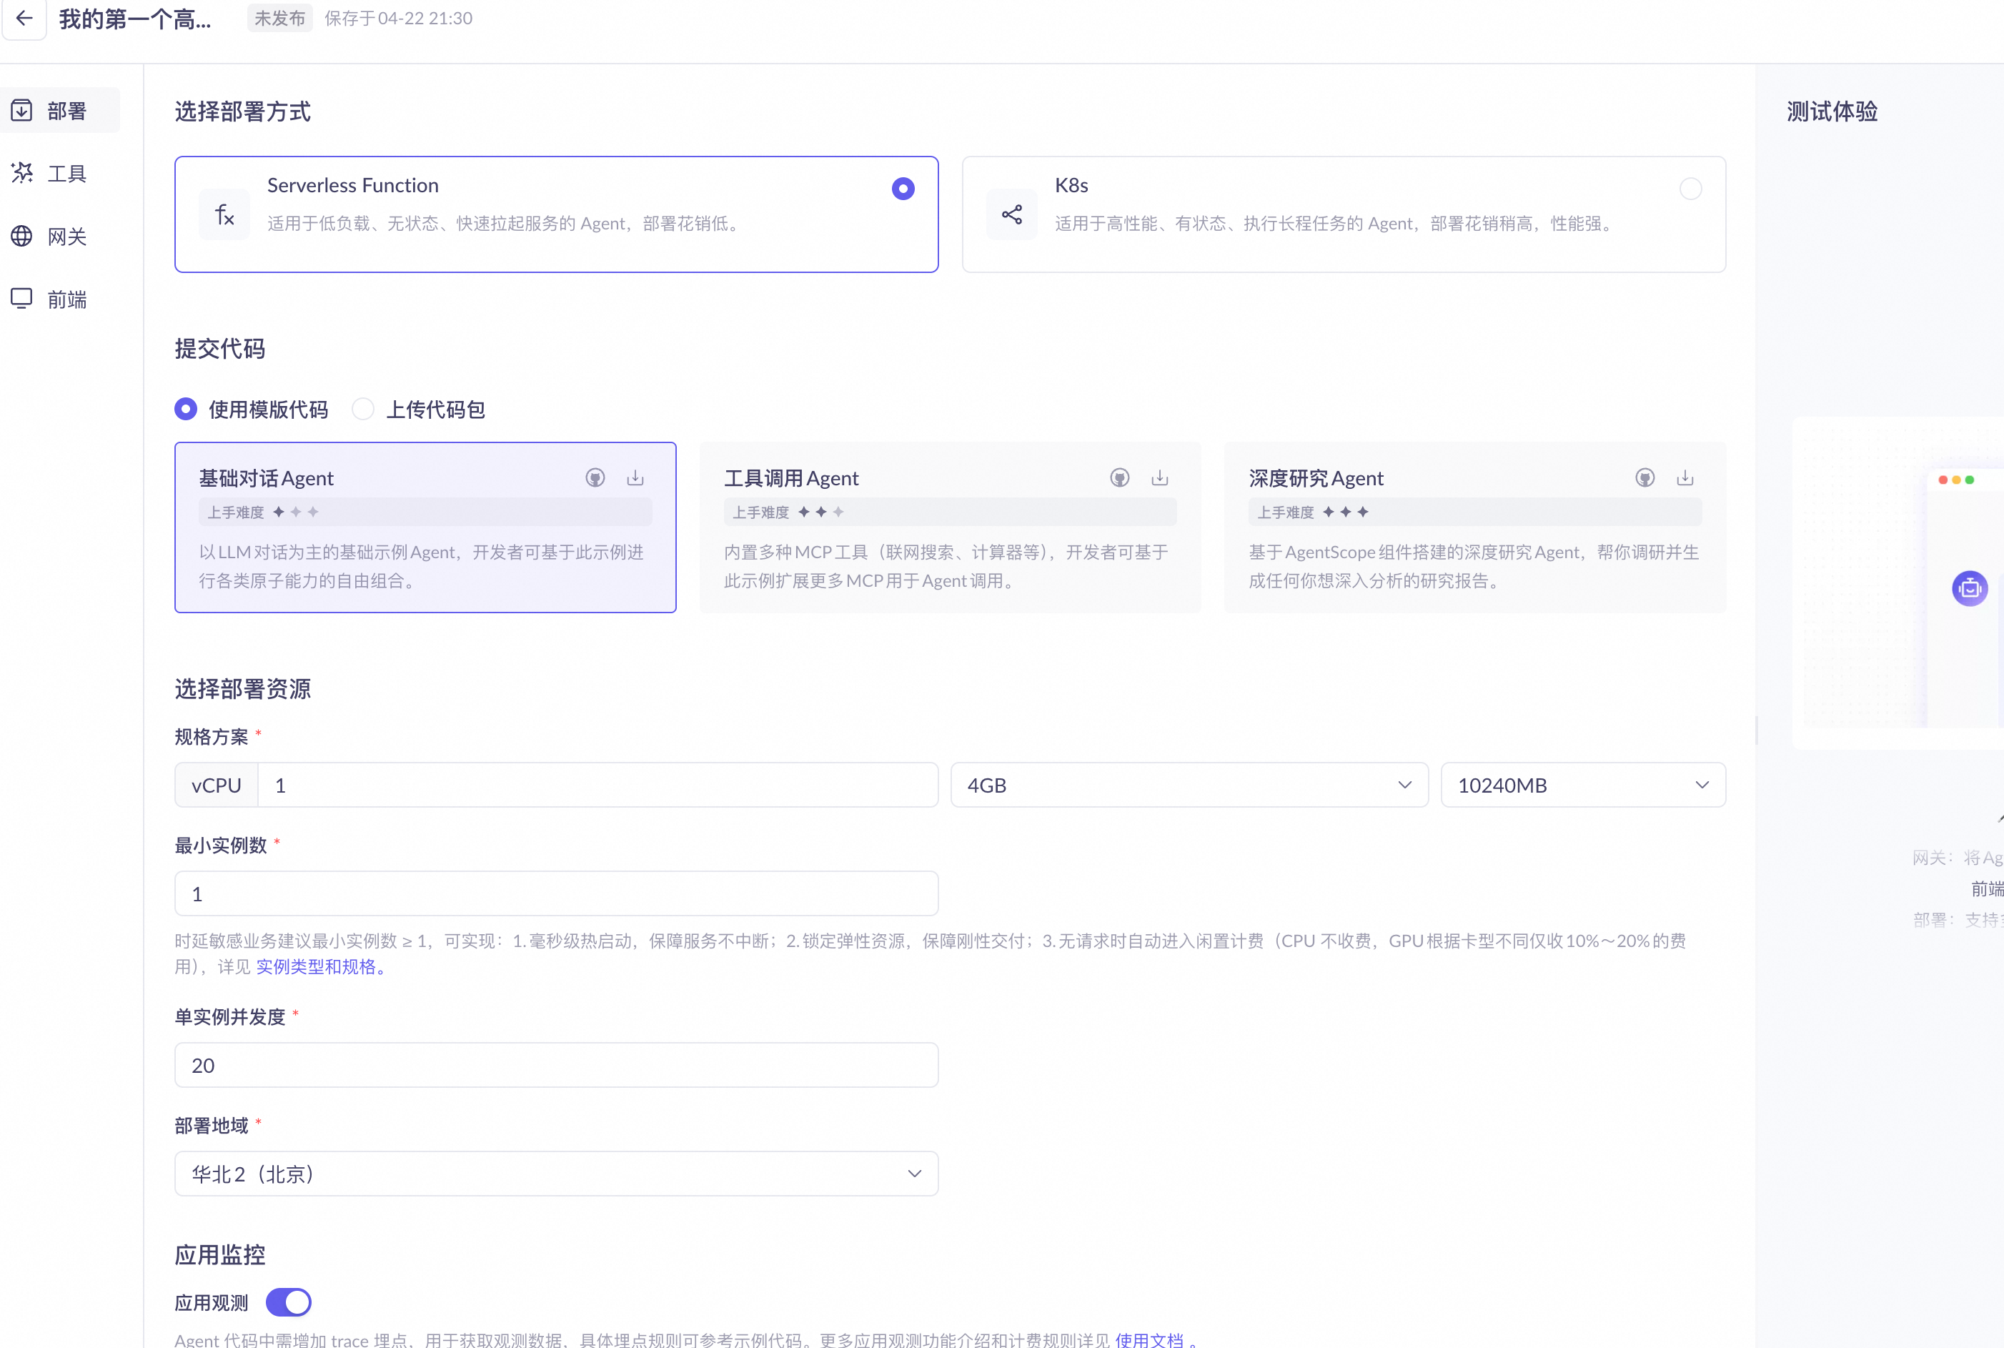Open the 部署 sidebar section
Screen dimensions: 2004x1348
tap(59, 110)
